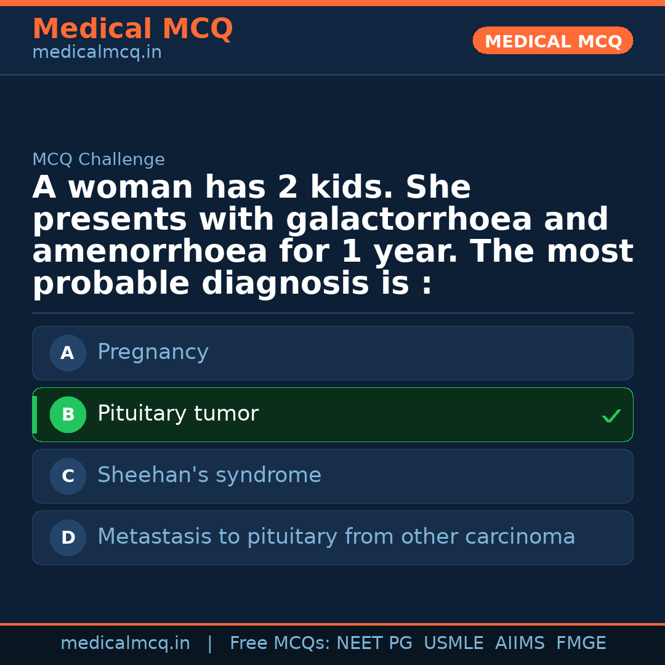Click the green checkmark on Pituitary tumor
This screenshot has width=665, height=665.
pos(611,416)
